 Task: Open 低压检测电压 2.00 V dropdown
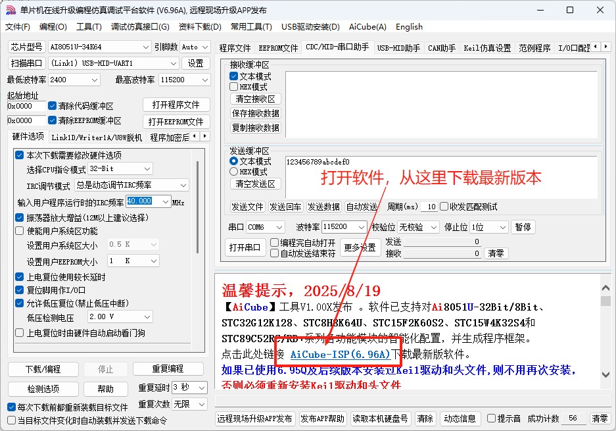click(120, 317)
